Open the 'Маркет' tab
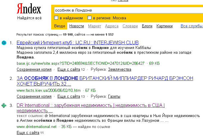The height and width of the screenshot is (139, 203). (95, 26)
